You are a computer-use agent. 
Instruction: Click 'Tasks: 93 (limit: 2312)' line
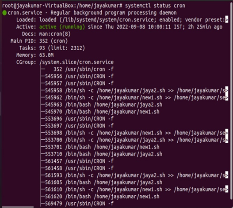coord(52,48)
